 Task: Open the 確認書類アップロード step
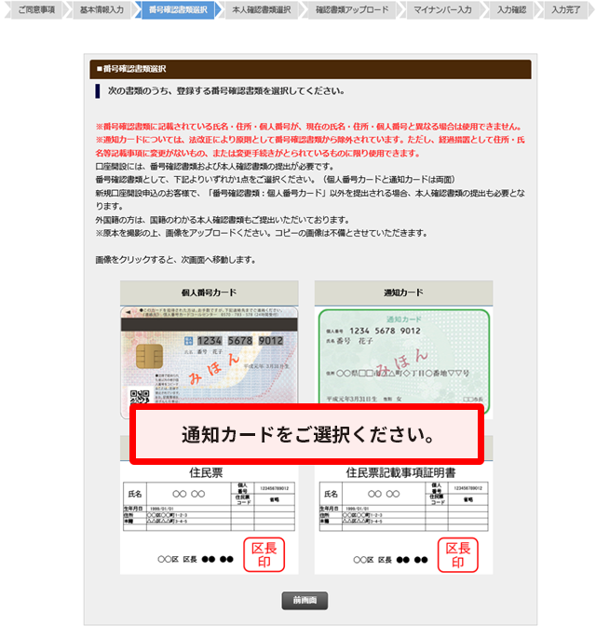[352, 9]
